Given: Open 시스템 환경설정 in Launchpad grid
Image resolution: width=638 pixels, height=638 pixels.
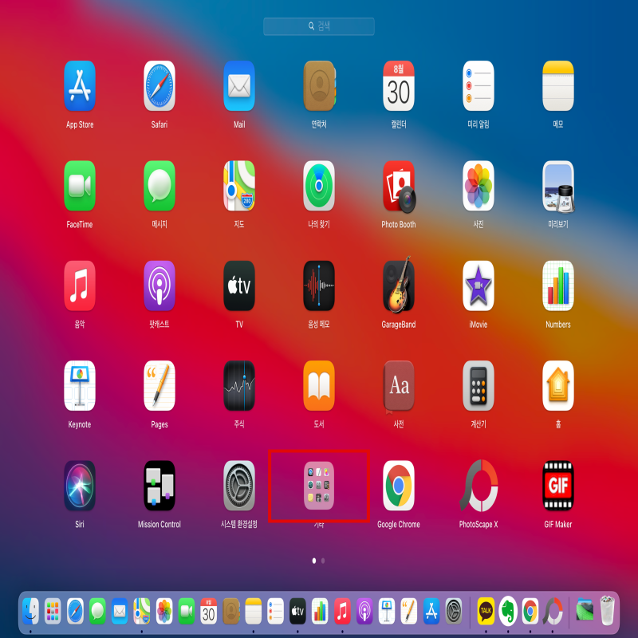Looking at the screenshot, I should (239, 486).
